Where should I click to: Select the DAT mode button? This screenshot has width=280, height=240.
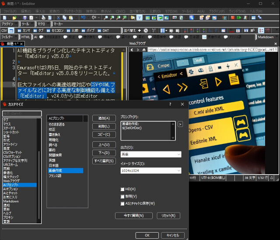click(x=103, y=31)
